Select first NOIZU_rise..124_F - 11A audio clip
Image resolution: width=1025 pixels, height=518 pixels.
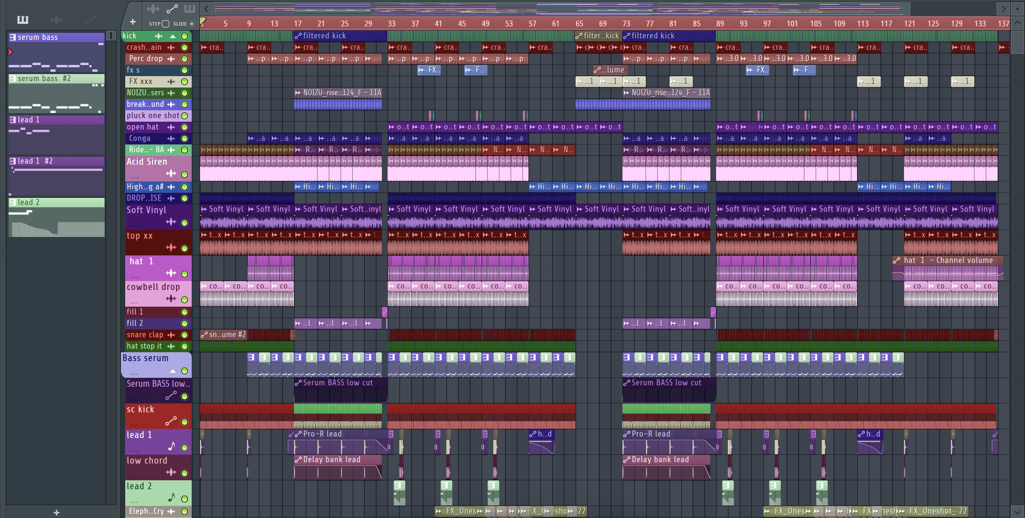click(338, 93)
